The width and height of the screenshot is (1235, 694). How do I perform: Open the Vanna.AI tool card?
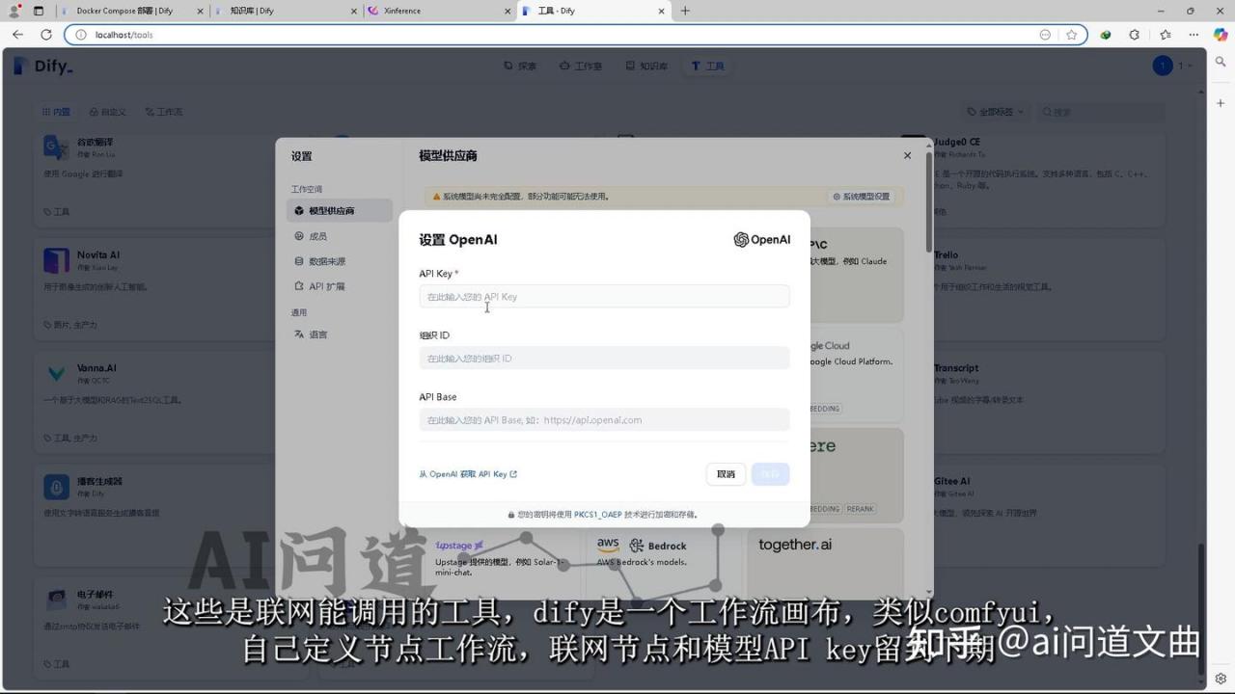point(154,403)
